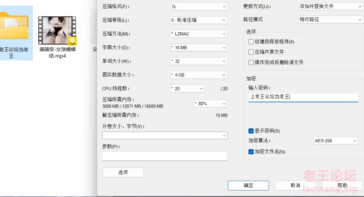Select the mp4 video file thumbnail
This screenshot has height=197, width=364.
(x=57, y=30)
